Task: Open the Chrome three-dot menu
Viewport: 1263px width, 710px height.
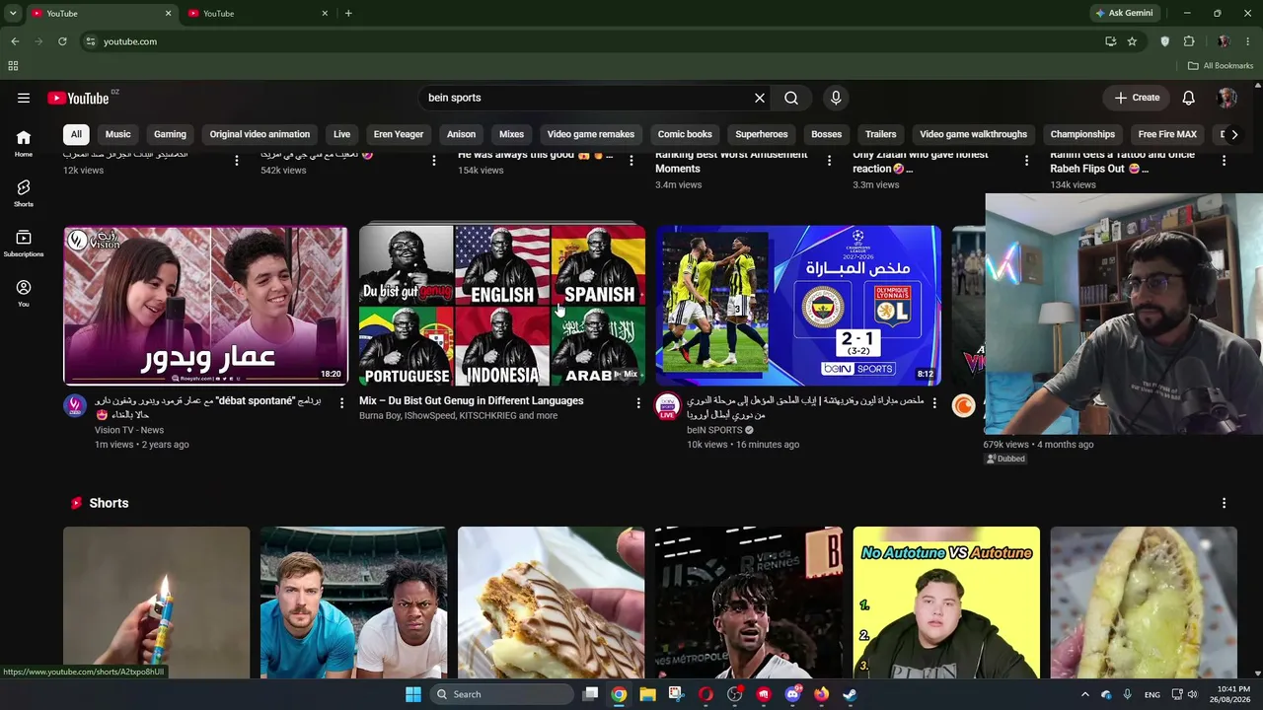Action: [1249, 41]
